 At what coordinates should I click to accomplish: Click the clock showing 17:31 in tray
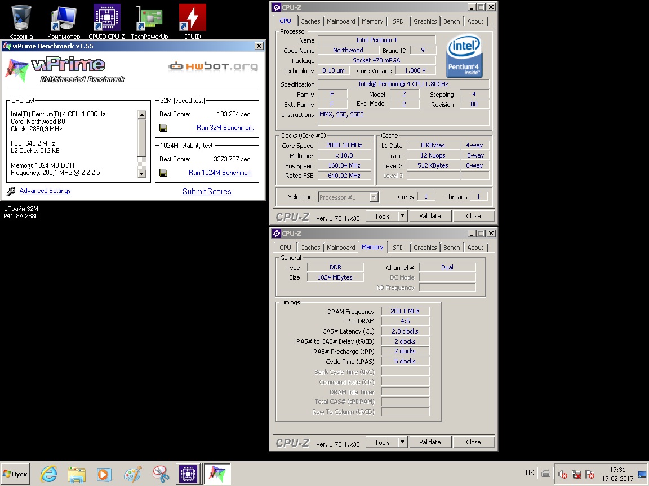617,470
